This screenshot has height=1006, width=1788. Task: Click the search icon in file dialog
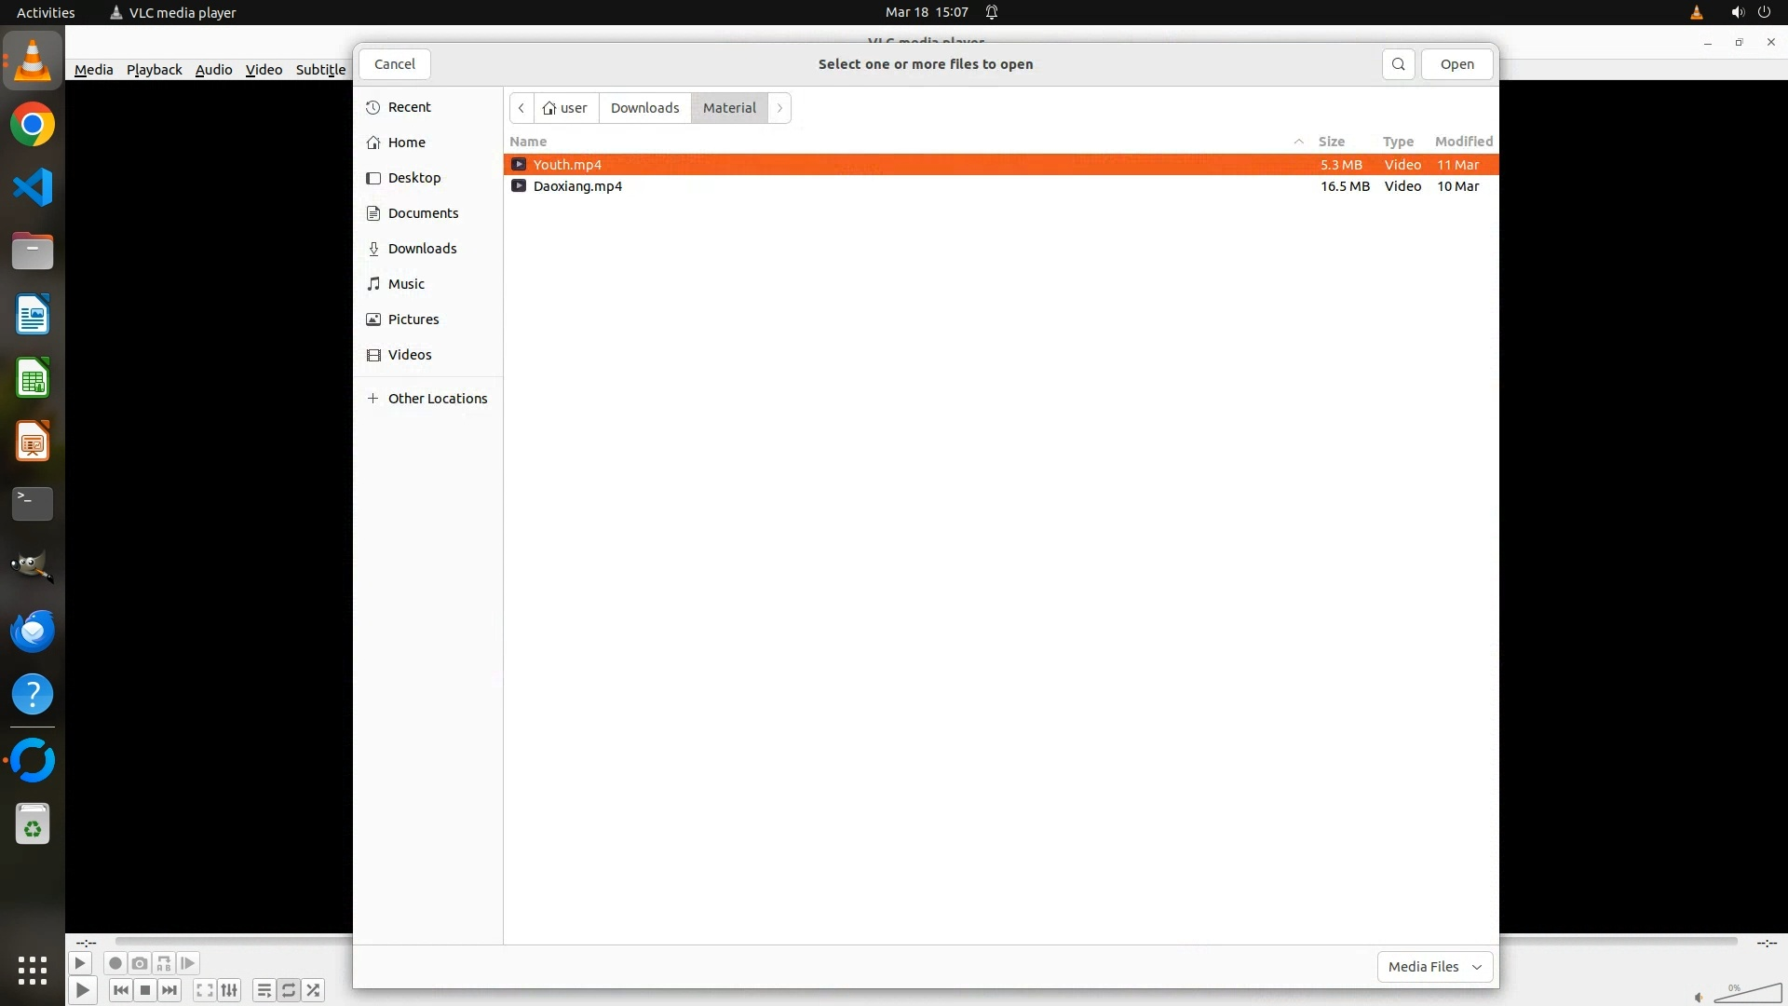click(x=1398, y=64)
